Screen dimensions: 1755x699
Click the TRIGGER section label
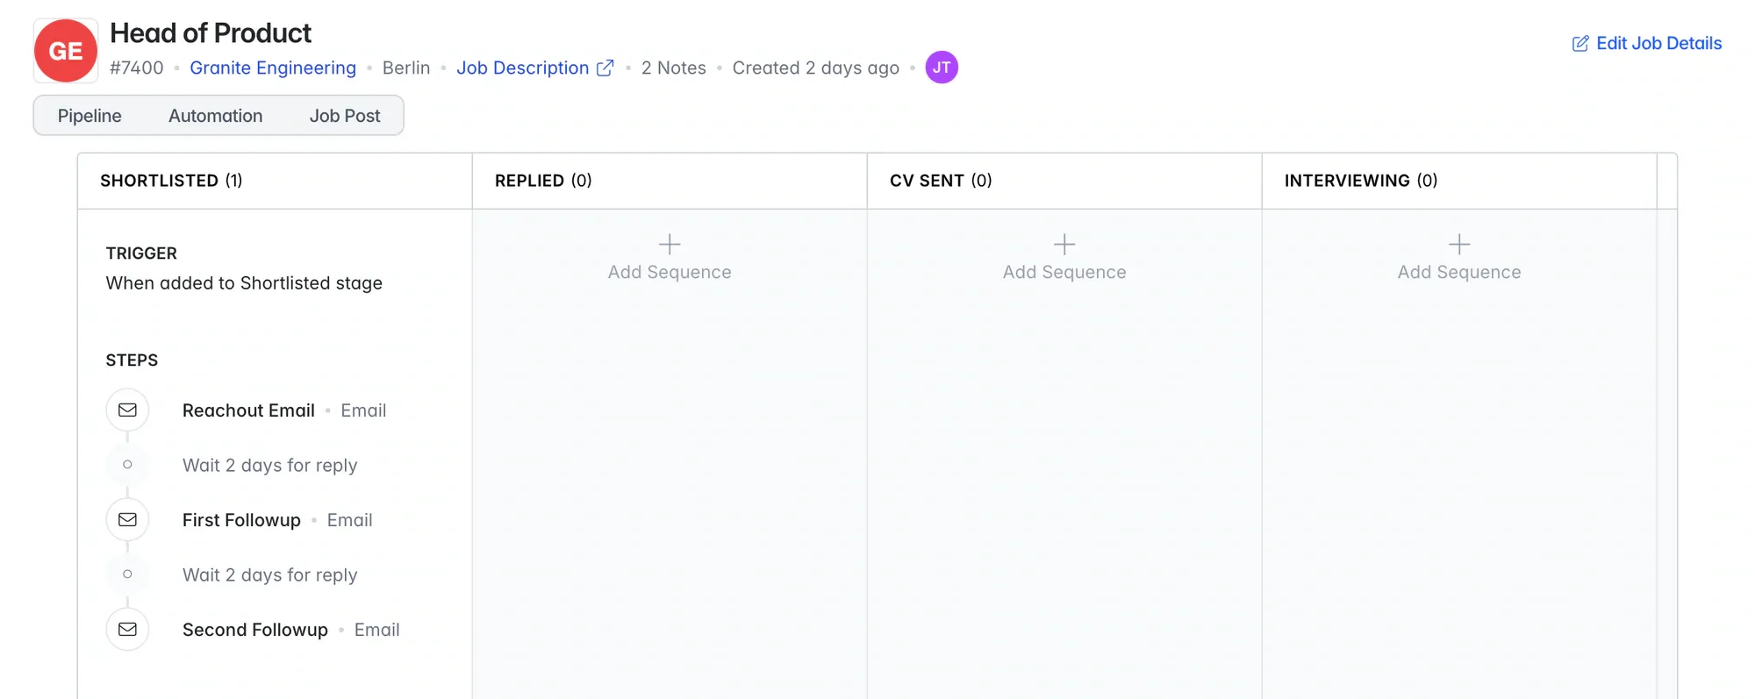coord(141,253)
